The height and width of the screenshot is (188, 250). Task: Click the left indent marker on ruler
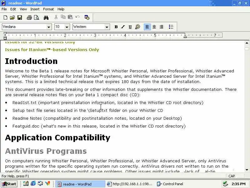tap(5, 38)
